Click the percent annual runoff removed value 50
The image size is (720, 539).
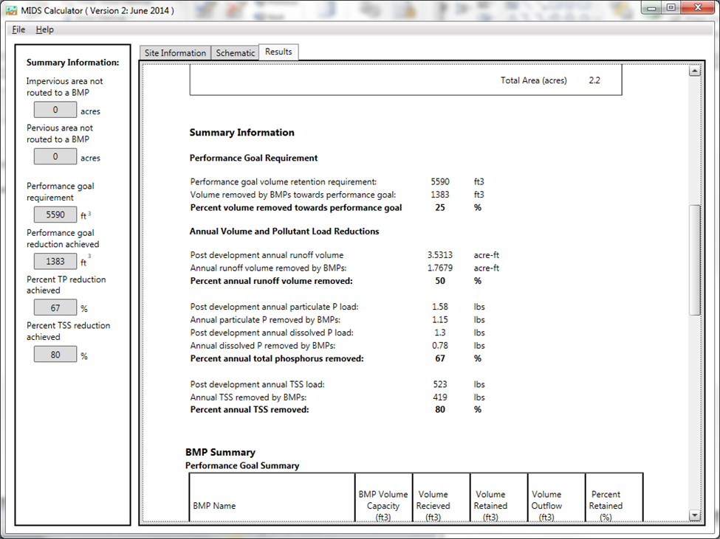(440, 281)
